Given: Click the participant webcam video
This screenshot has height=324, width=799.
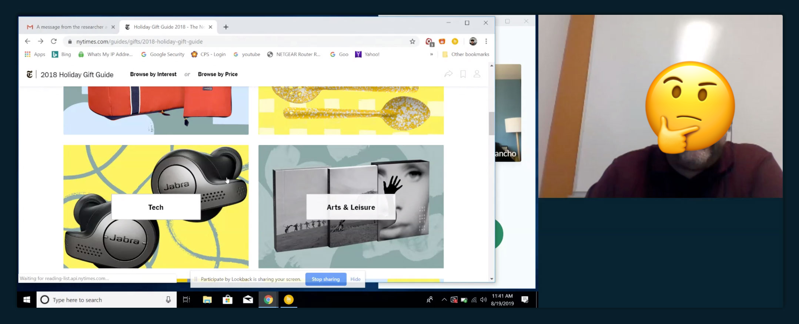Looking at the screenshot, I should click(660, 106).
